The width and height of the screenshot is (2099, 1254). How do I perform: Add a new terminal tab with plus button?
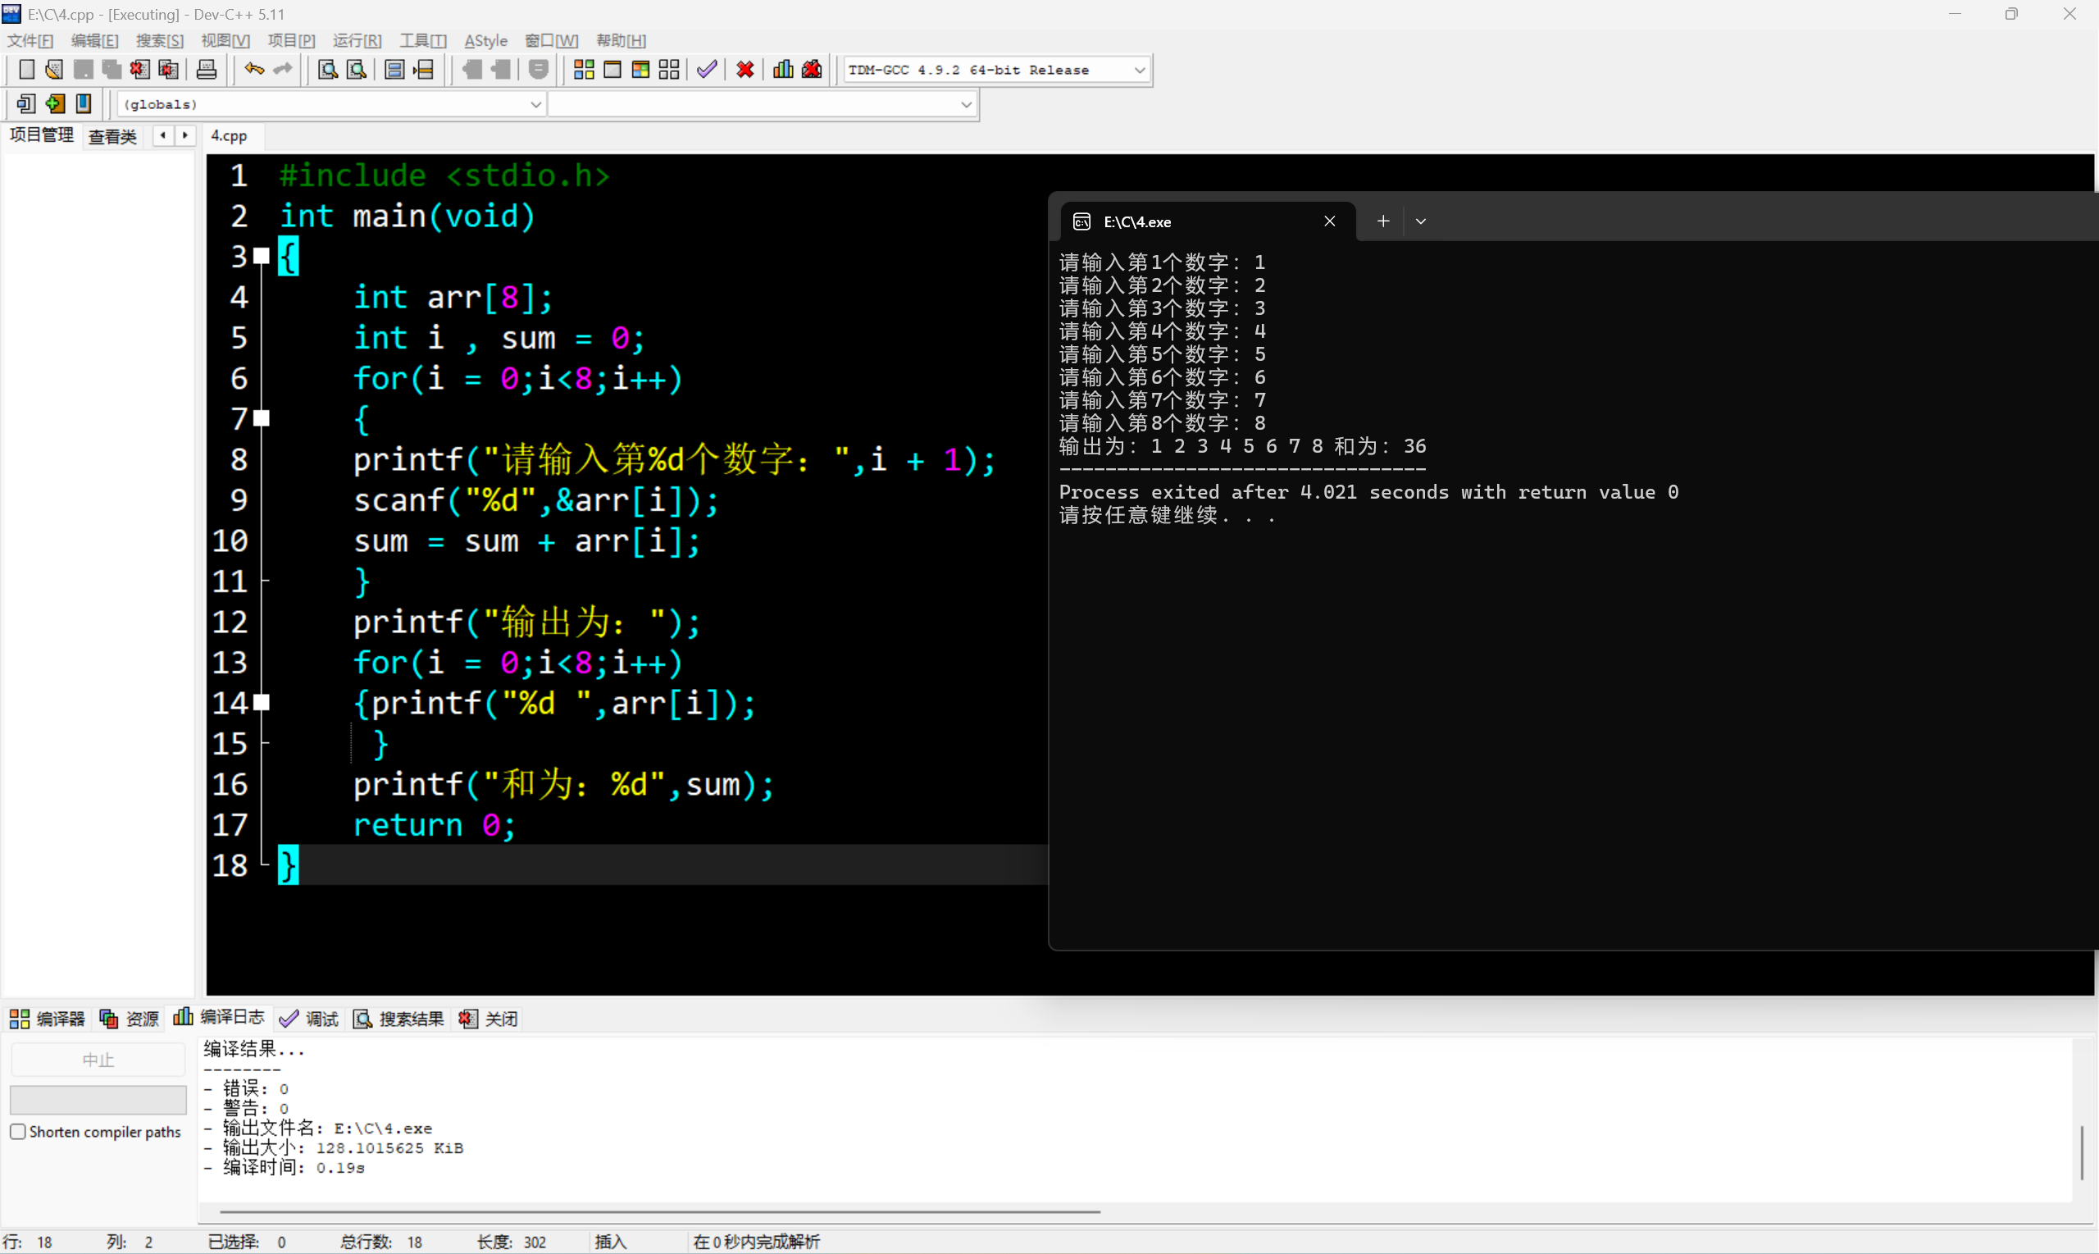pos(1382,221)
